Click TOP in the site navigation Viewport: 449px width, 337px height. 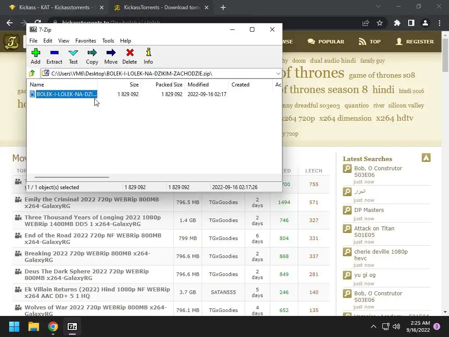point(370,42)
